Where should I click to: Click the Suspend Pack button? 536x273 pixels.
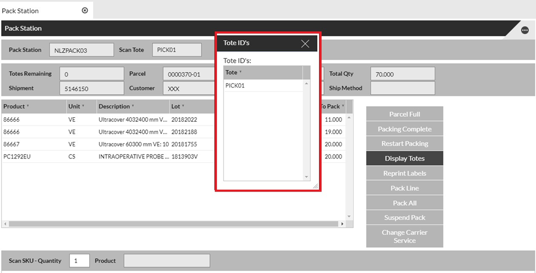pyautogui.click(x=404, y=217)
